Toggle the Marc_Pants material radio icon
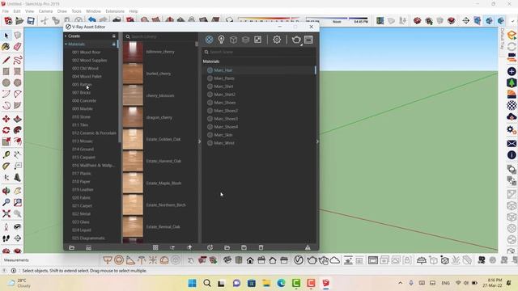The image size is (518, 291). tap(210, 78)
